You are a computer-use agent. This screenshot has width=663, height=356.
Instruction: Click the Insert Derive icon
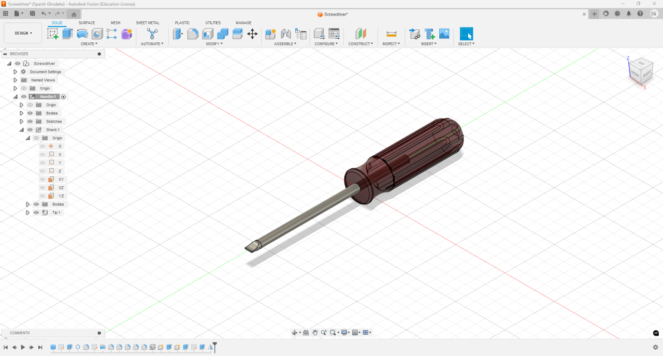(414, 34)
